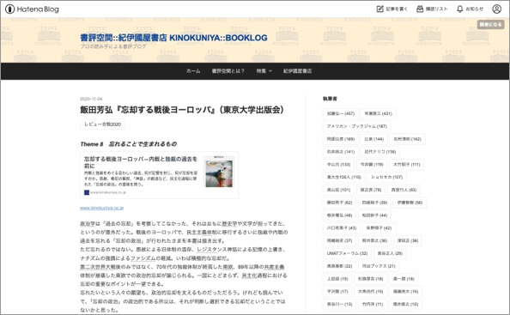Select author tag with count (19)
The image size is (510, 315).
[337, 279]
